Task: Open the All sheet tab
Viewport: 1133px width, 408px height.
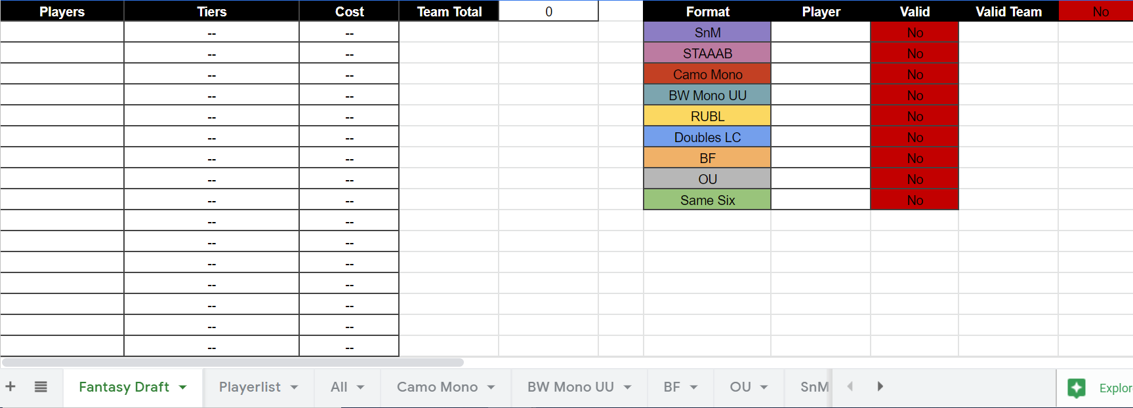Action: tap(339, 387)
